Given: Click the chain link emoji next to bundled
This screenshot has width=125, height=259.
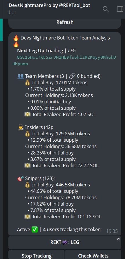Looking at the screenshot, I should click(x=72, y=76).
